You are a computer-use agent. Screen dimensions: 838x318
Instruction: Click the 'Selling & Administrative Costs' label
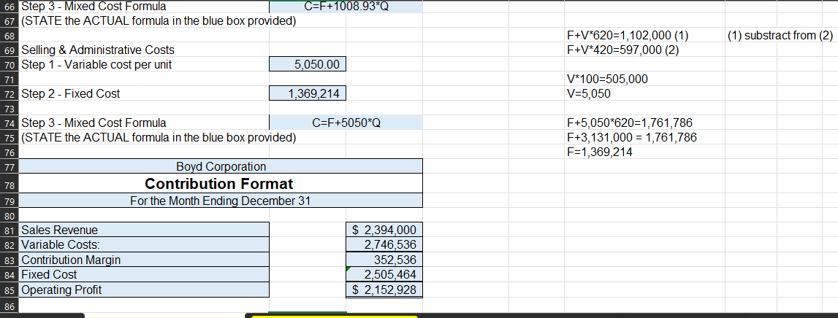click(x=97, y=50)
